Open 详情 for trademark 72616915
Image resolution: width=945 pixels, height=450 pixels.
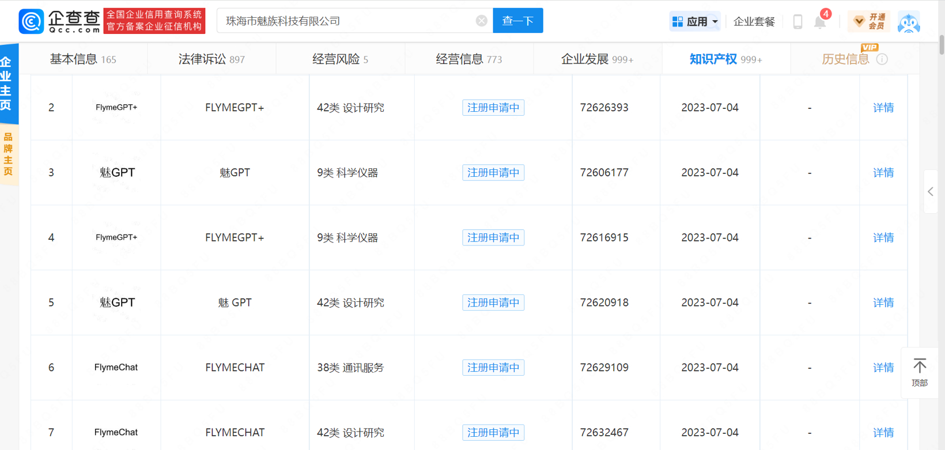pos(883,237)
